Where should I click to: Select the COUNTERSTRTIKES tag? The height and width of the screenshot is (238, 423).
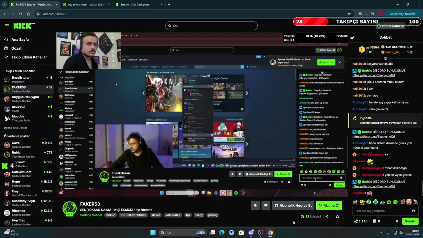[133, 215]
